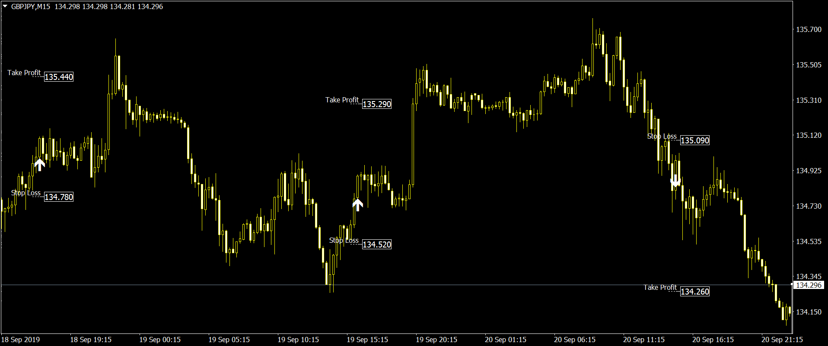Click the 134.925 level on price axis

coord(809,171)
